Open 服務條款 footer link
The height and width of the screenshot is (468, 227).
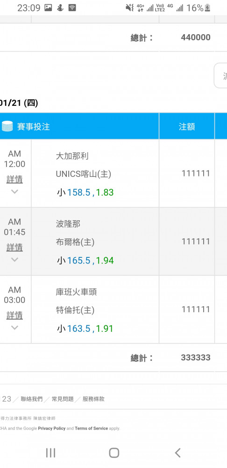pyautogui.click(x=93, y=399)
